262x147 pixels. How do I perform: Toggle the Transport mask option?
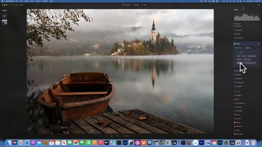pos(240,63)
